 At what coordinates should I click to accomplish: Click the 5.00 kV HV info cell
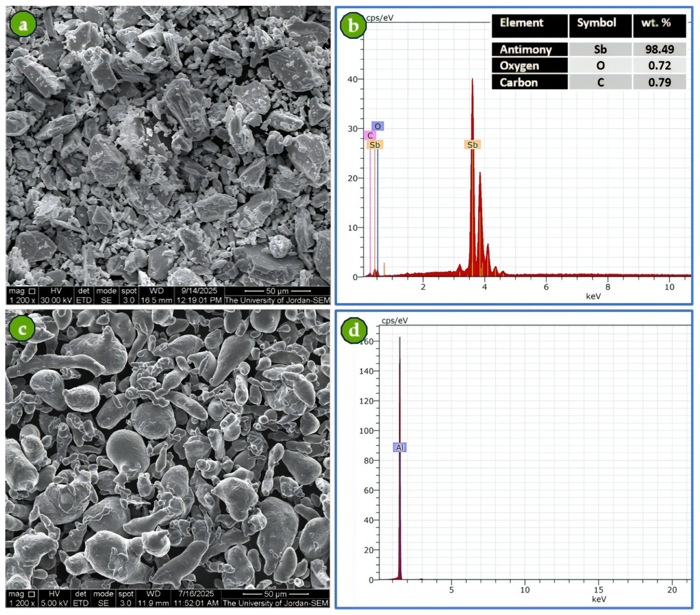point(54,603)
